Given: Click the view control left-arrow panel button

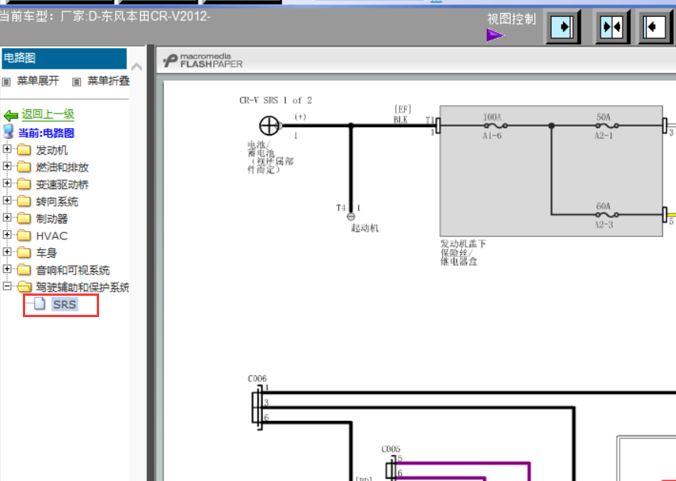Looking at the screenshot, I should point(655,27).
